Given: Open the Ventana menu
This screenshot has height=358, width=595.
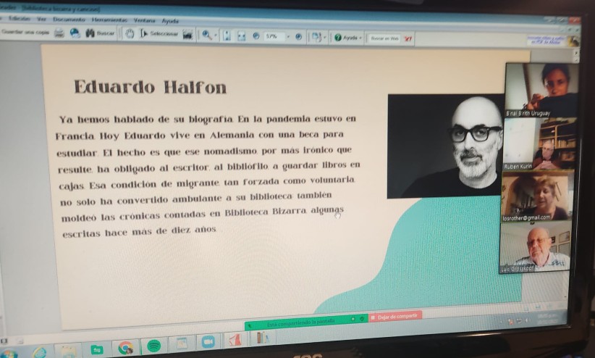Looking at the screenshot, I should 144,20.
